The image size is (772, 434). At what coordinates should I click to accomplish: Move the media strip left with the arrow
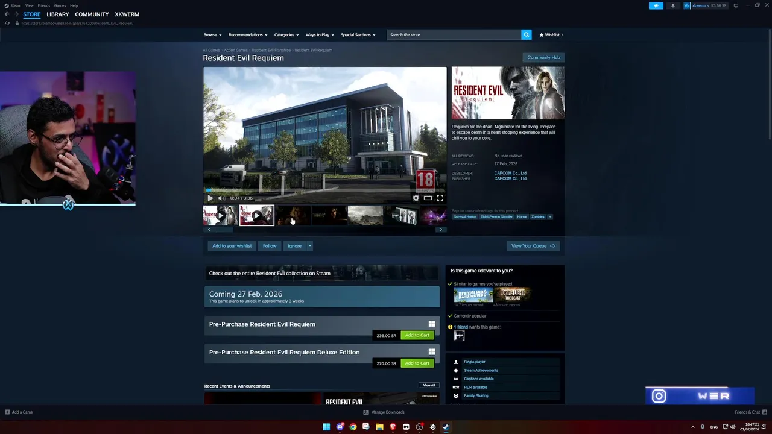pos(209,230)
